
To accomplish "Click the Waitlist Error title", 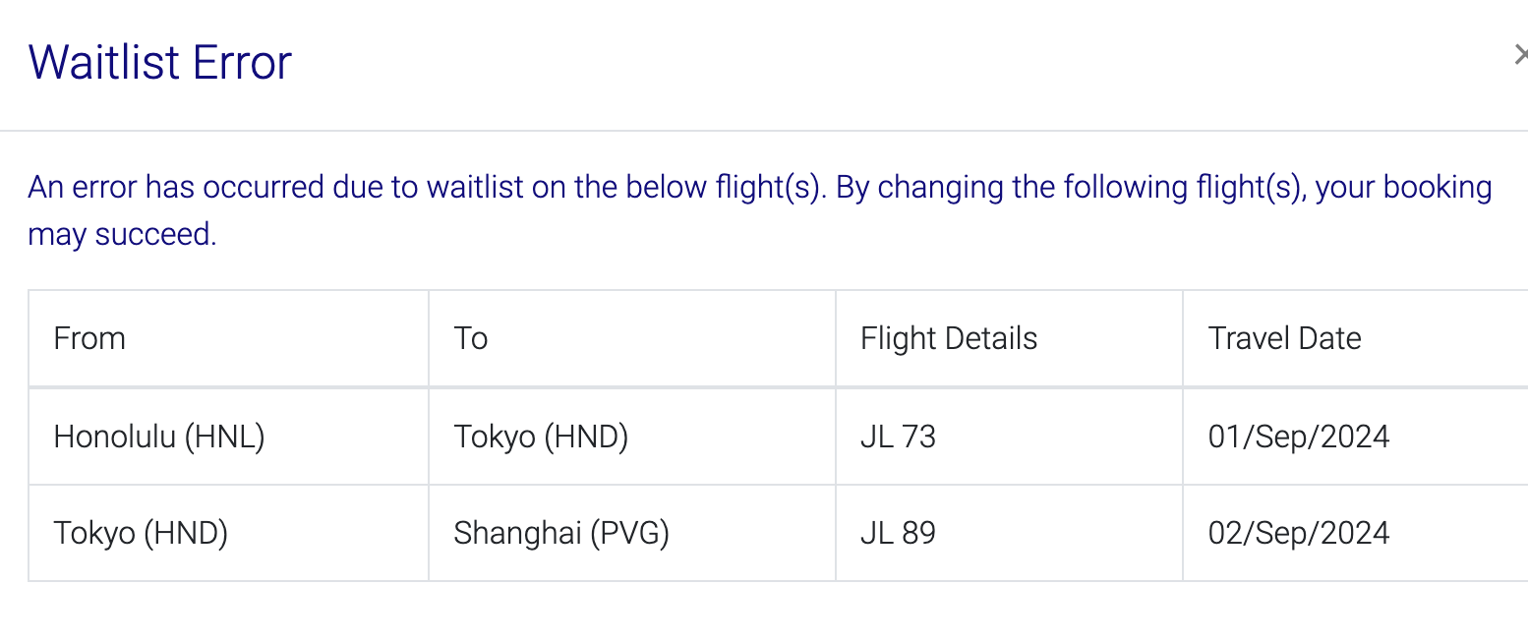I will click(160, 62).
